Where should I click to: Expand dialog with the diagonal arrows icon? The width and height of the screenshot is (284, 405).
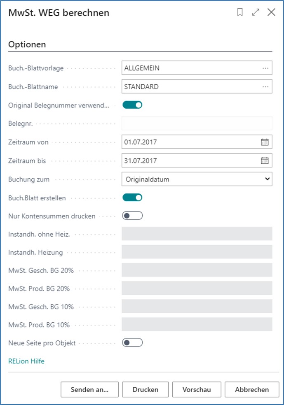[256, 13]
